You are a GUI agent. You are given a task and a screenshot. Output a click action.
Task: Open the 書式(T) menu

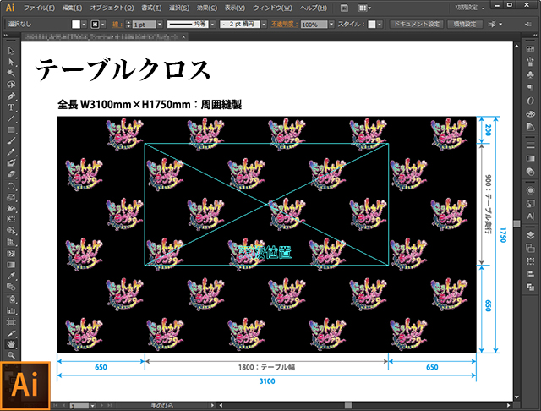151,8
